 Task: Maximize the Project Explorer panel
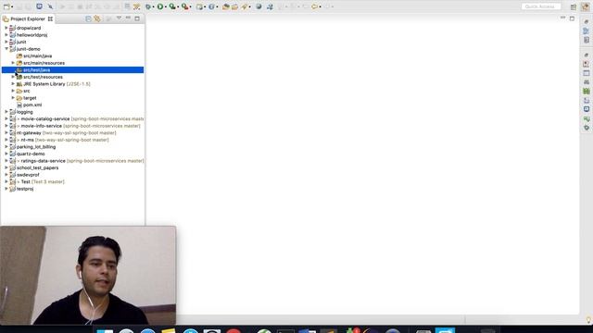(137, 18)
